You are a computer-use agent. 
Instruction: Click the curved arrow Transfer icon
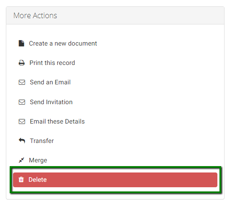click(22, 141)
